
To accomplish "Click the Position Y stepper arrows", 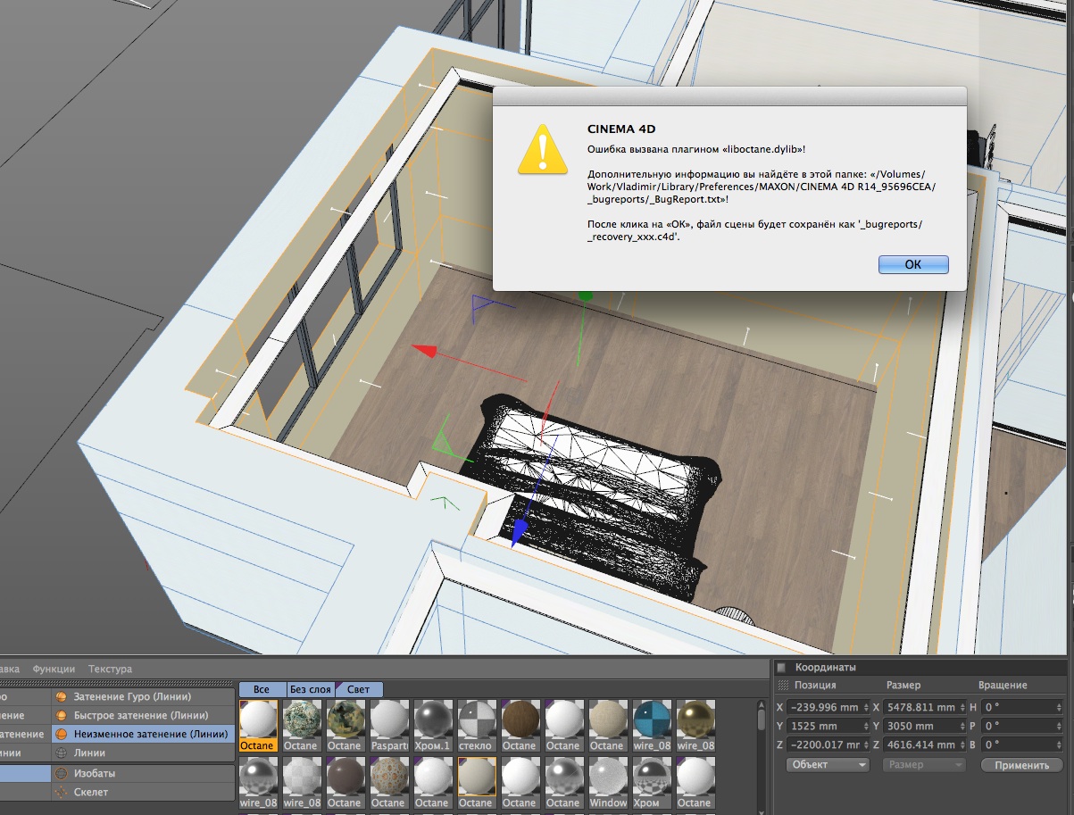I will pos(864,726).
